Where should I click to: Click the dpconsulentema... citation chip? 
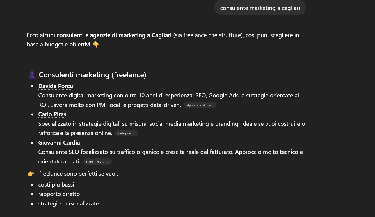(x=200, y=105)
